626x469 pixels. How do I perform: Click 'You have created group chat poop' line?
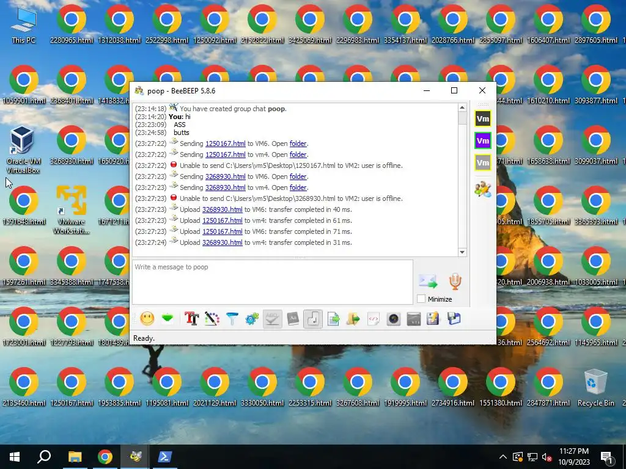click(233, 109)
